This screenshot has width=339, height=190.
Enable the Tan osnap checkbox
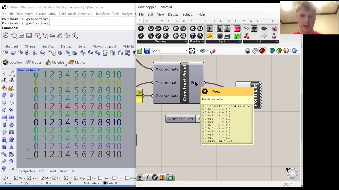coord(89,178)
